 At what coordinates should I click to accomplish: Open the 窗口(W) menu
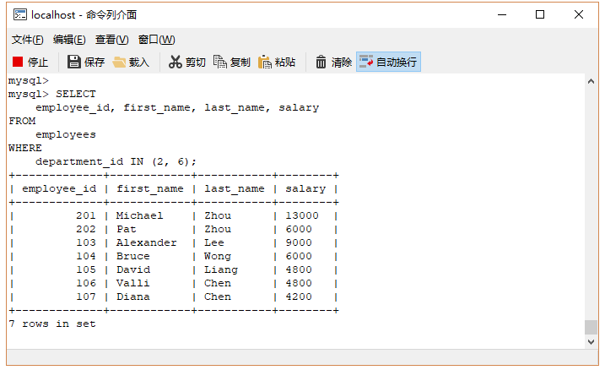pyautogui.click(x=157, y=40)
